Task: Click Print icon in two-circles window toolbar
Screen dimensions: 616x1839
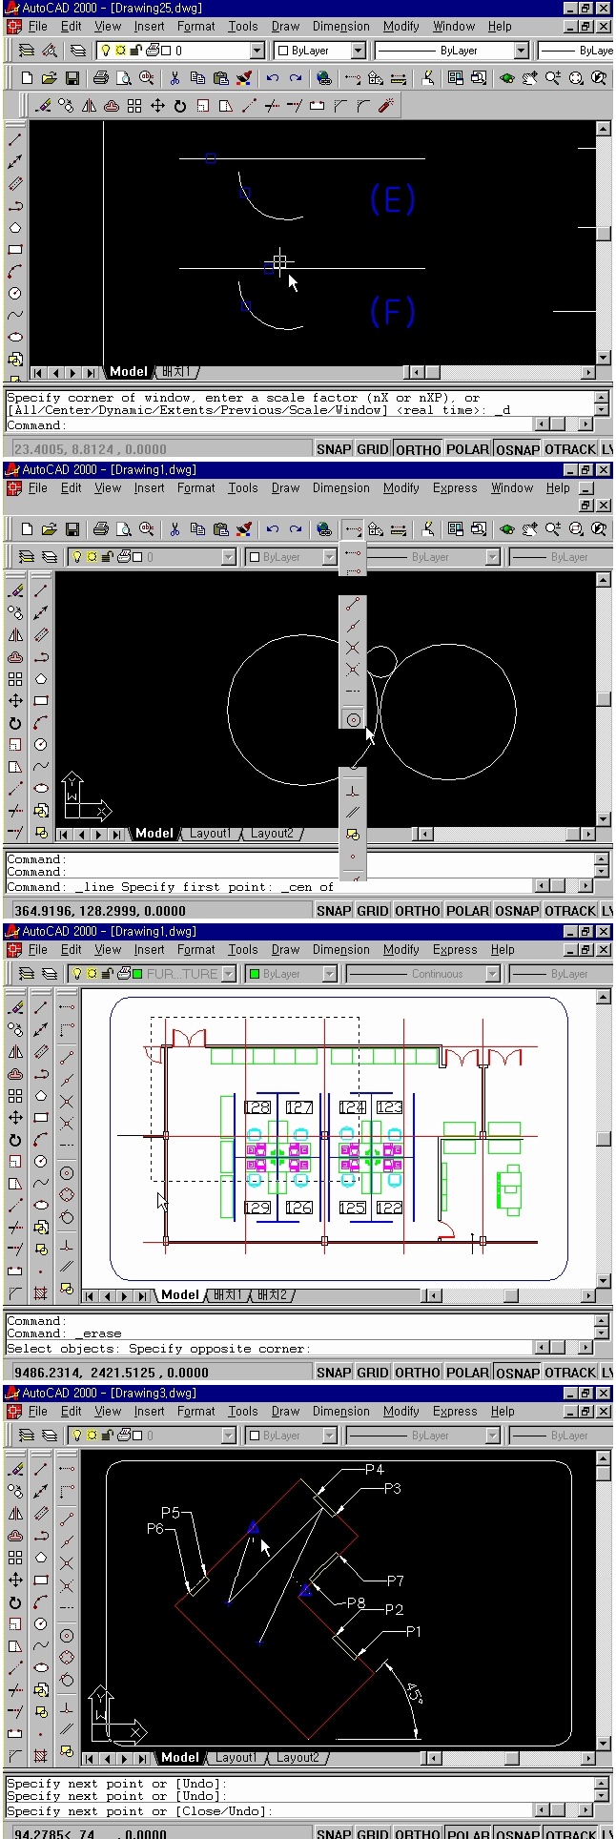Action: coord(100,529)
